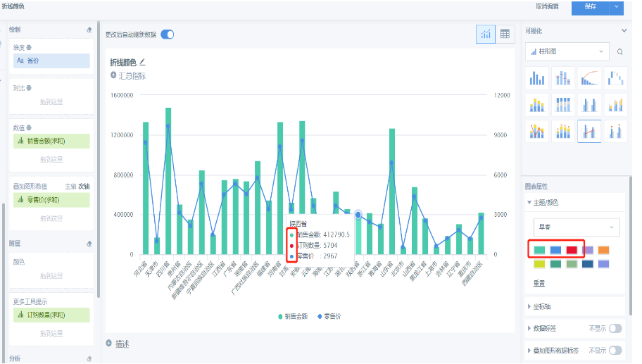This screenshot has height=364, width=642.
Task: Open 维度 settings gear
Action: pos(29,47)
